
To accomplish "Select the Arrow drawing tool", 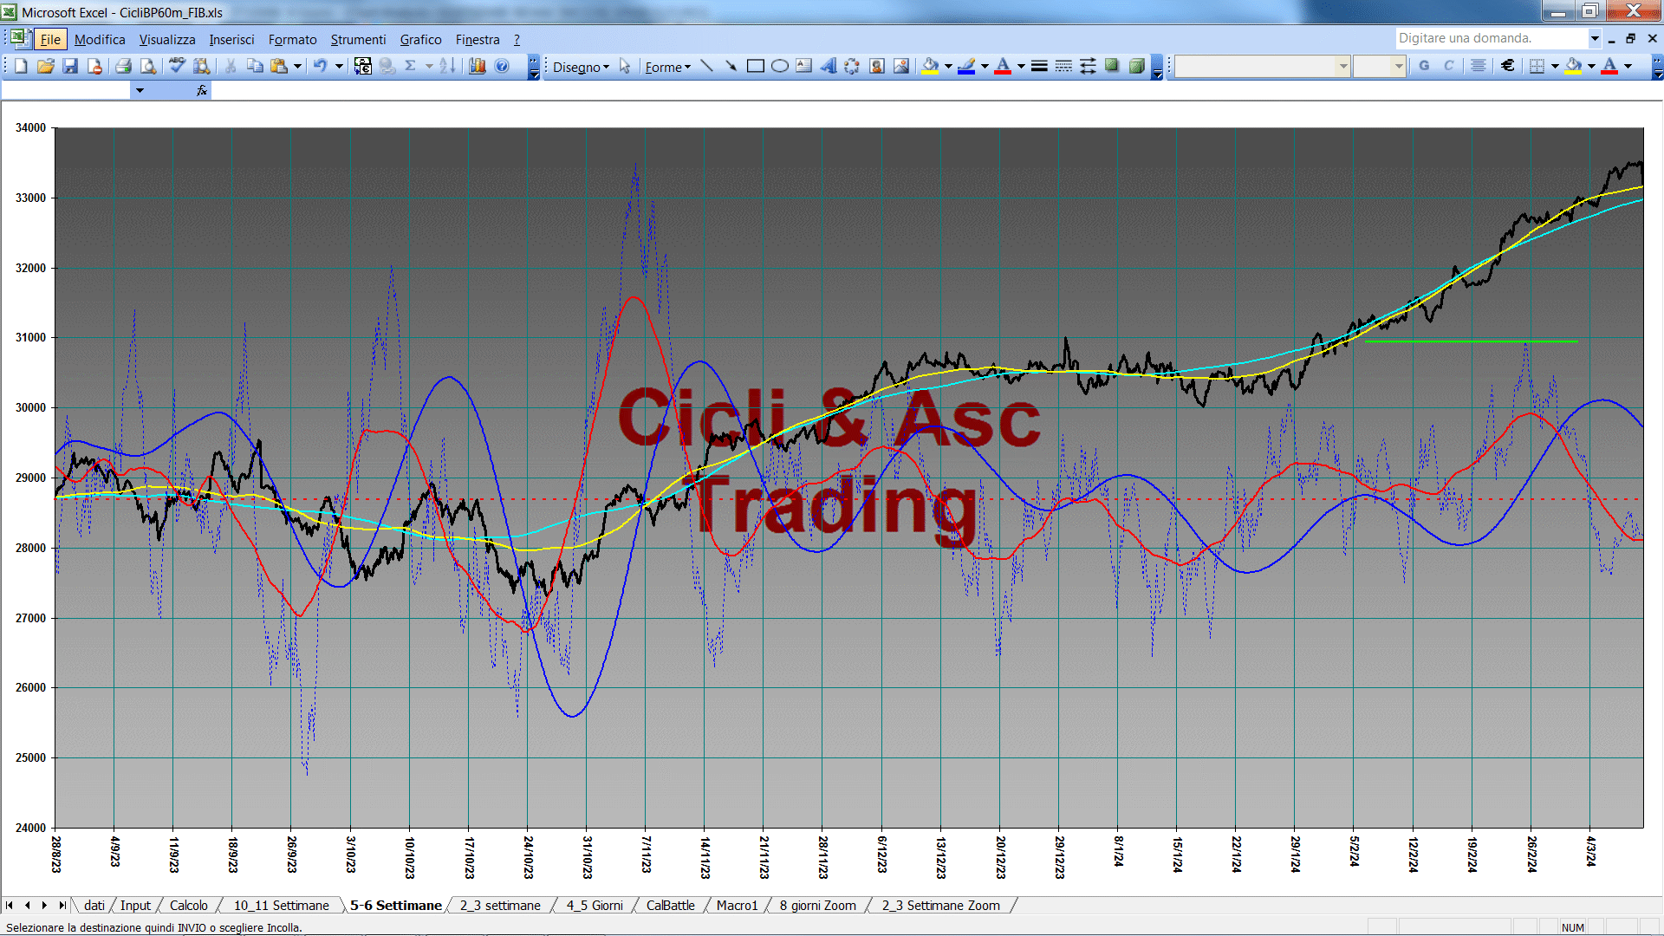I will click(731, 66).
